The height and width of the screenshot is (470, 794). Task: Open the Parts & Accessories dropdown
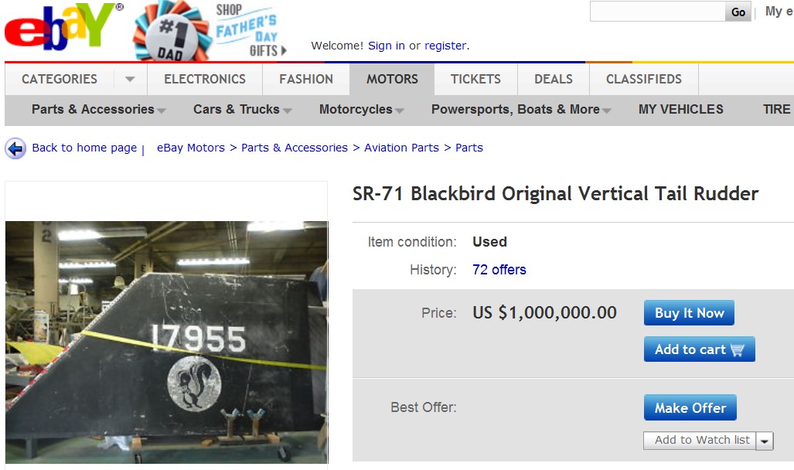click(161, 110)
